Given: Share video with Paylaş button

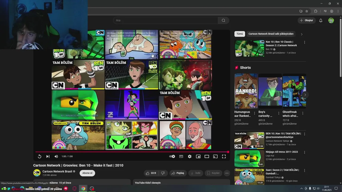Looking at the screenshot, I should (x=178, y=173).
